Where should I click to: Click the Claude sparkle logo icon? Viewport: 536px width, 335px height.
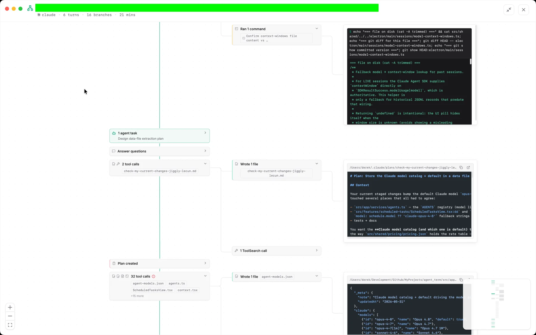tap(39, 15)
